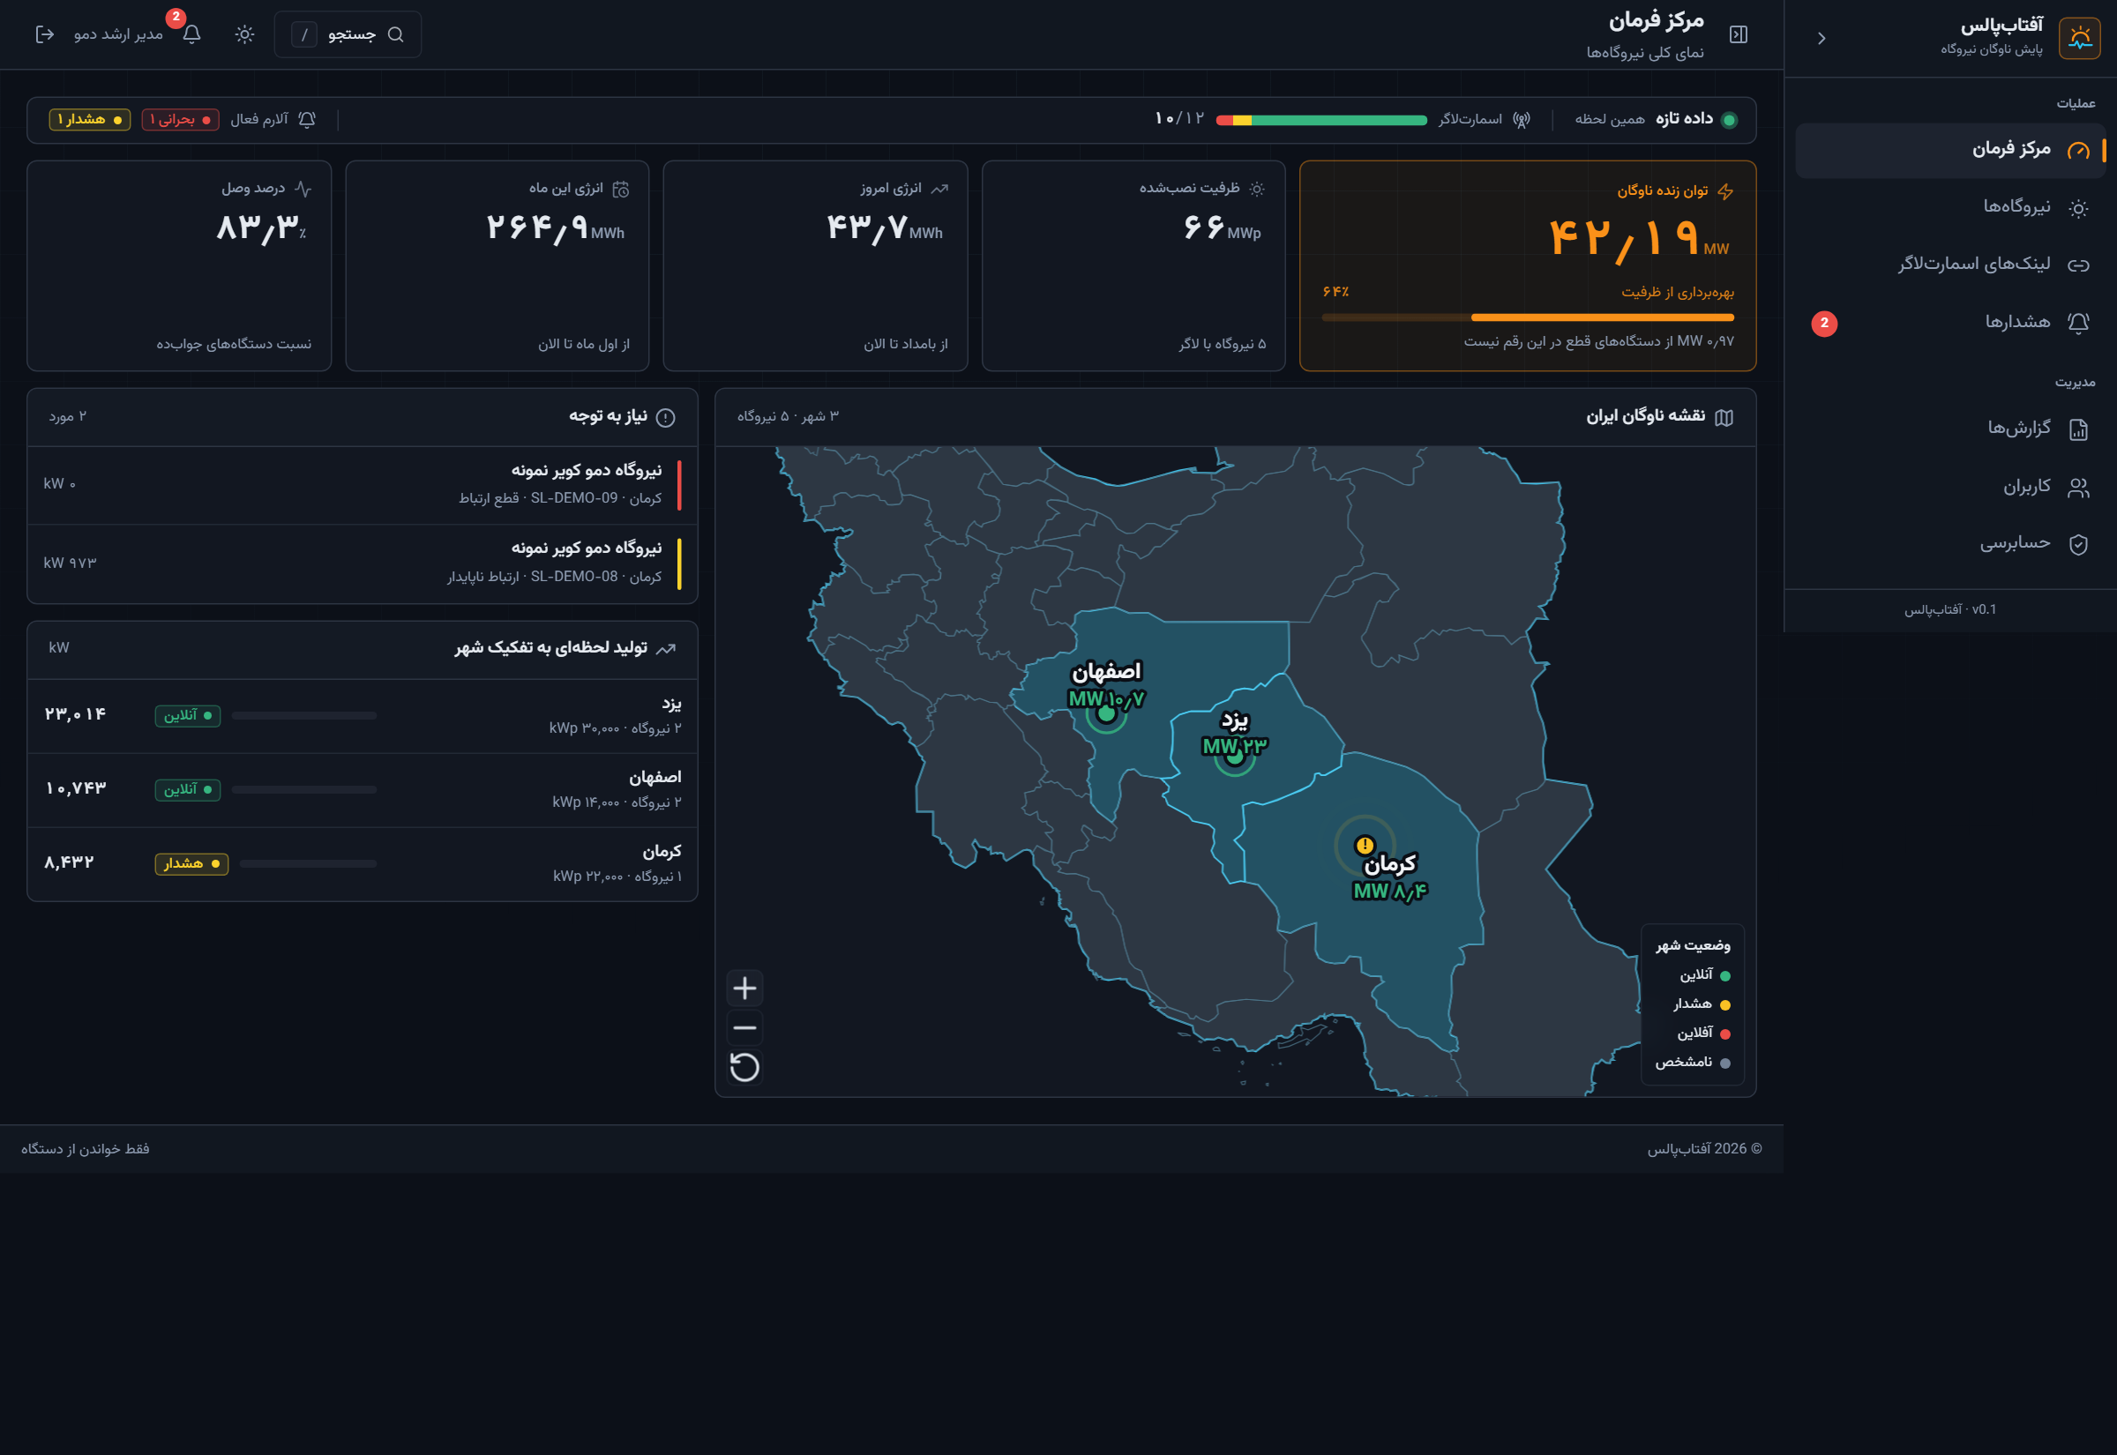Image resolution: width=2117 pixels, height=1455 pixels.
Task: Click the info icon beside نیاز به توجه
Action: coord(666,417)
